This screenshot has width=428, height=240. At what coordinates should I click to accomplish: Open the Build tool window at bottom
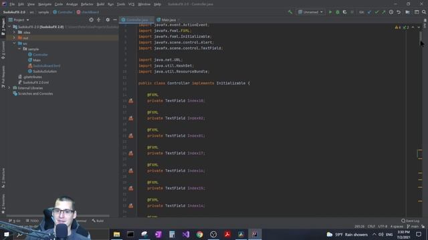point(98,221)
